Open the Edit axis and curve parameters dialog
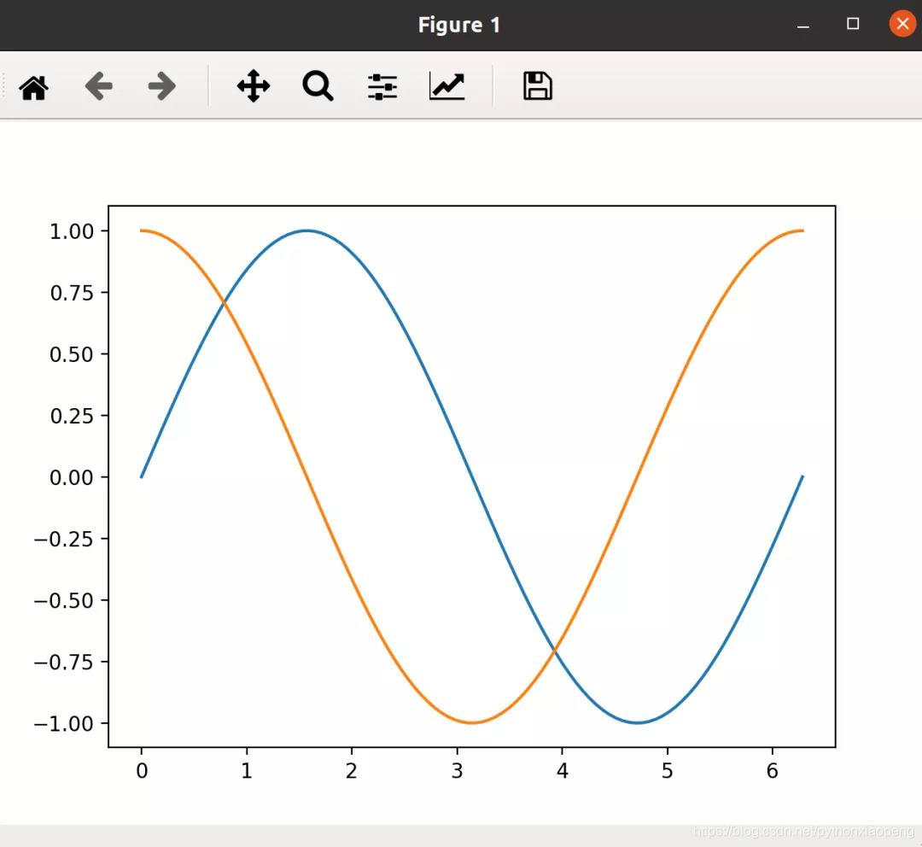The height and width of the screenshot is (847, 922). [x=446, y=86]
